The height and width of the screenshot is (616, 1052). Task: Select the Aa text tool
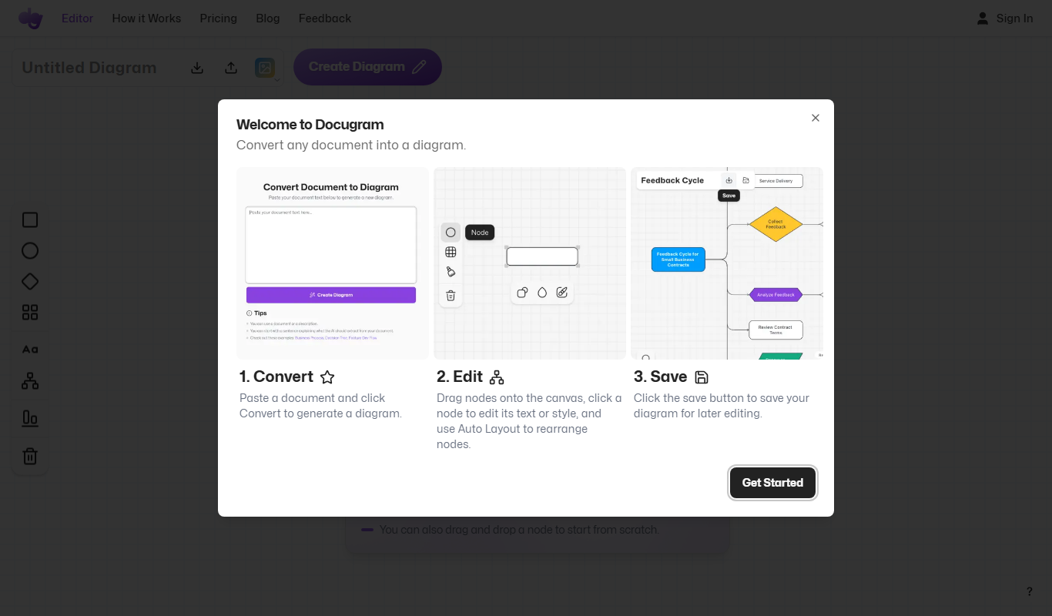coord(30,350)
